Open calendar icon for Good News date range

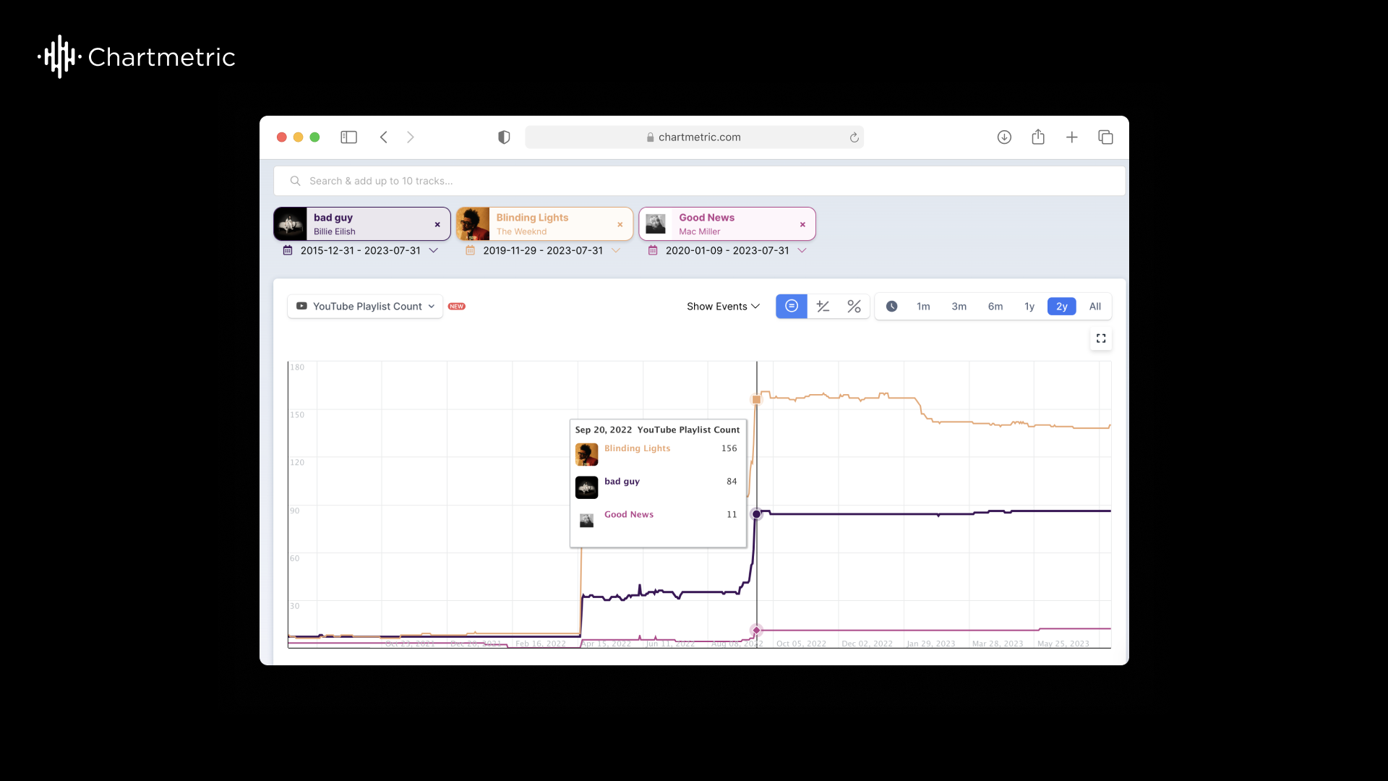(x=653, y=250)
